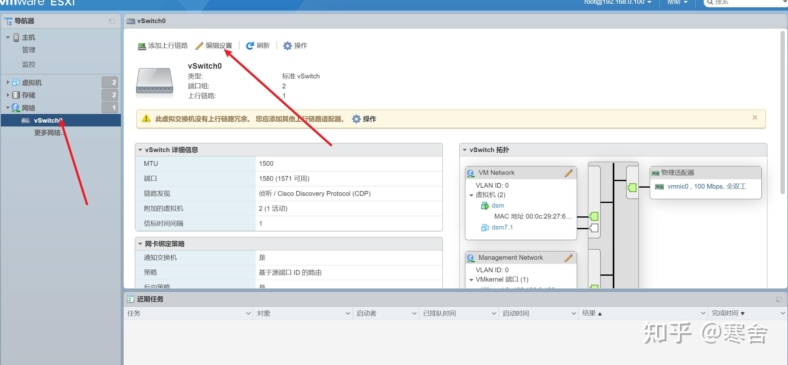The width and height of the screenshot is (788, 365).
Task: Select vSwitch0 in the navigator
Action: click(x=61, y=121)
